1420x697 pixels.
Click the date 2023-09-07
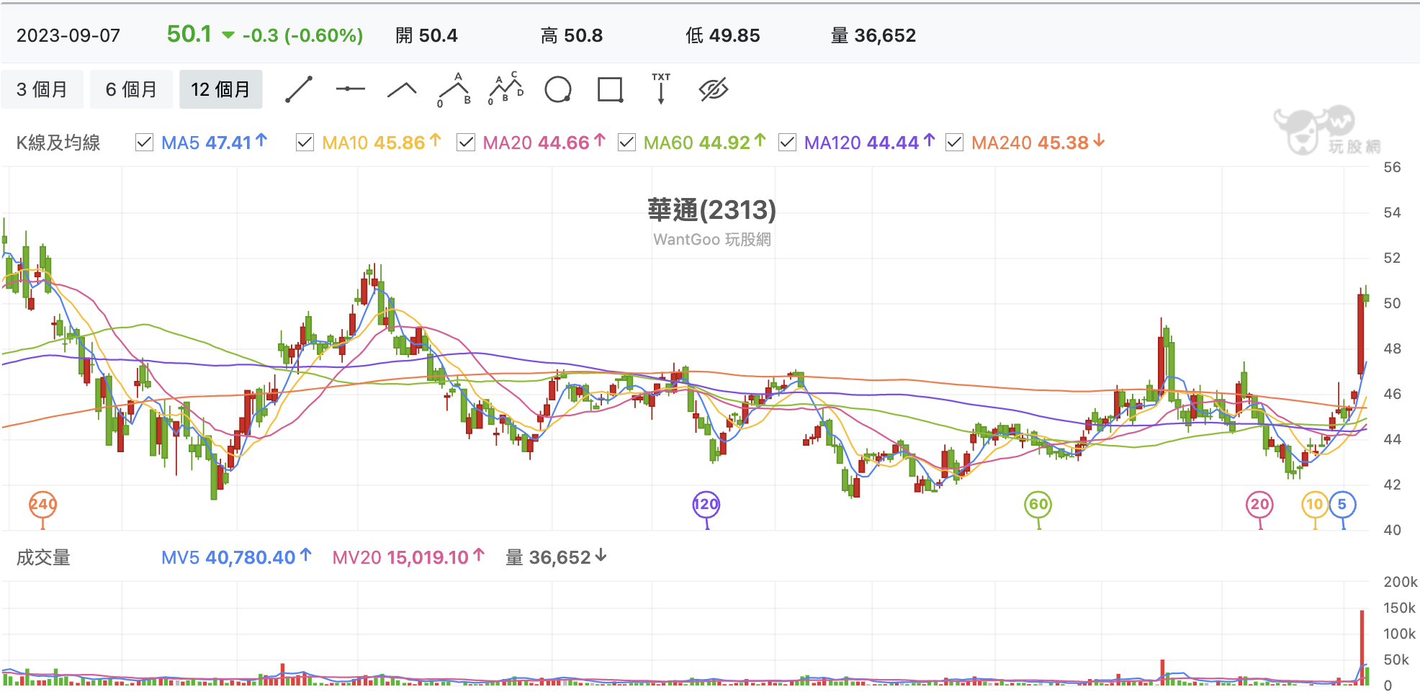[x=68, y=35]
